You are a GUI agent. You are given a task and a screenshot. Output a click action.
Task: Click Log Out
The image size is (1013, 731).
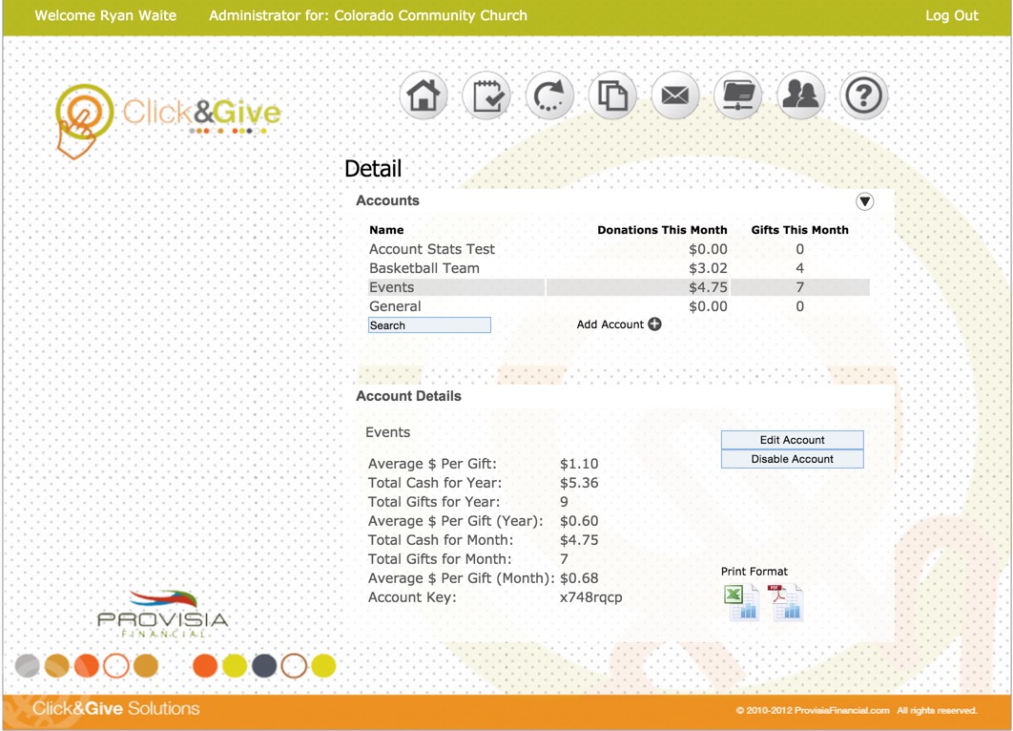[952, 15]
